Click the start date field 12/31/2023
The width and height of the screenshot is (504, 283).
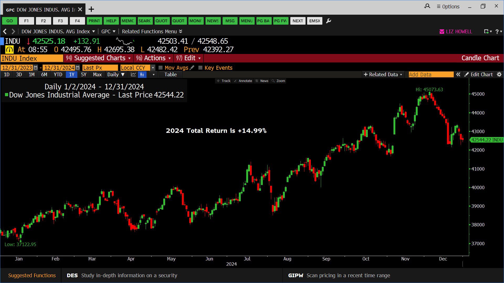click(x=17, y=68)
